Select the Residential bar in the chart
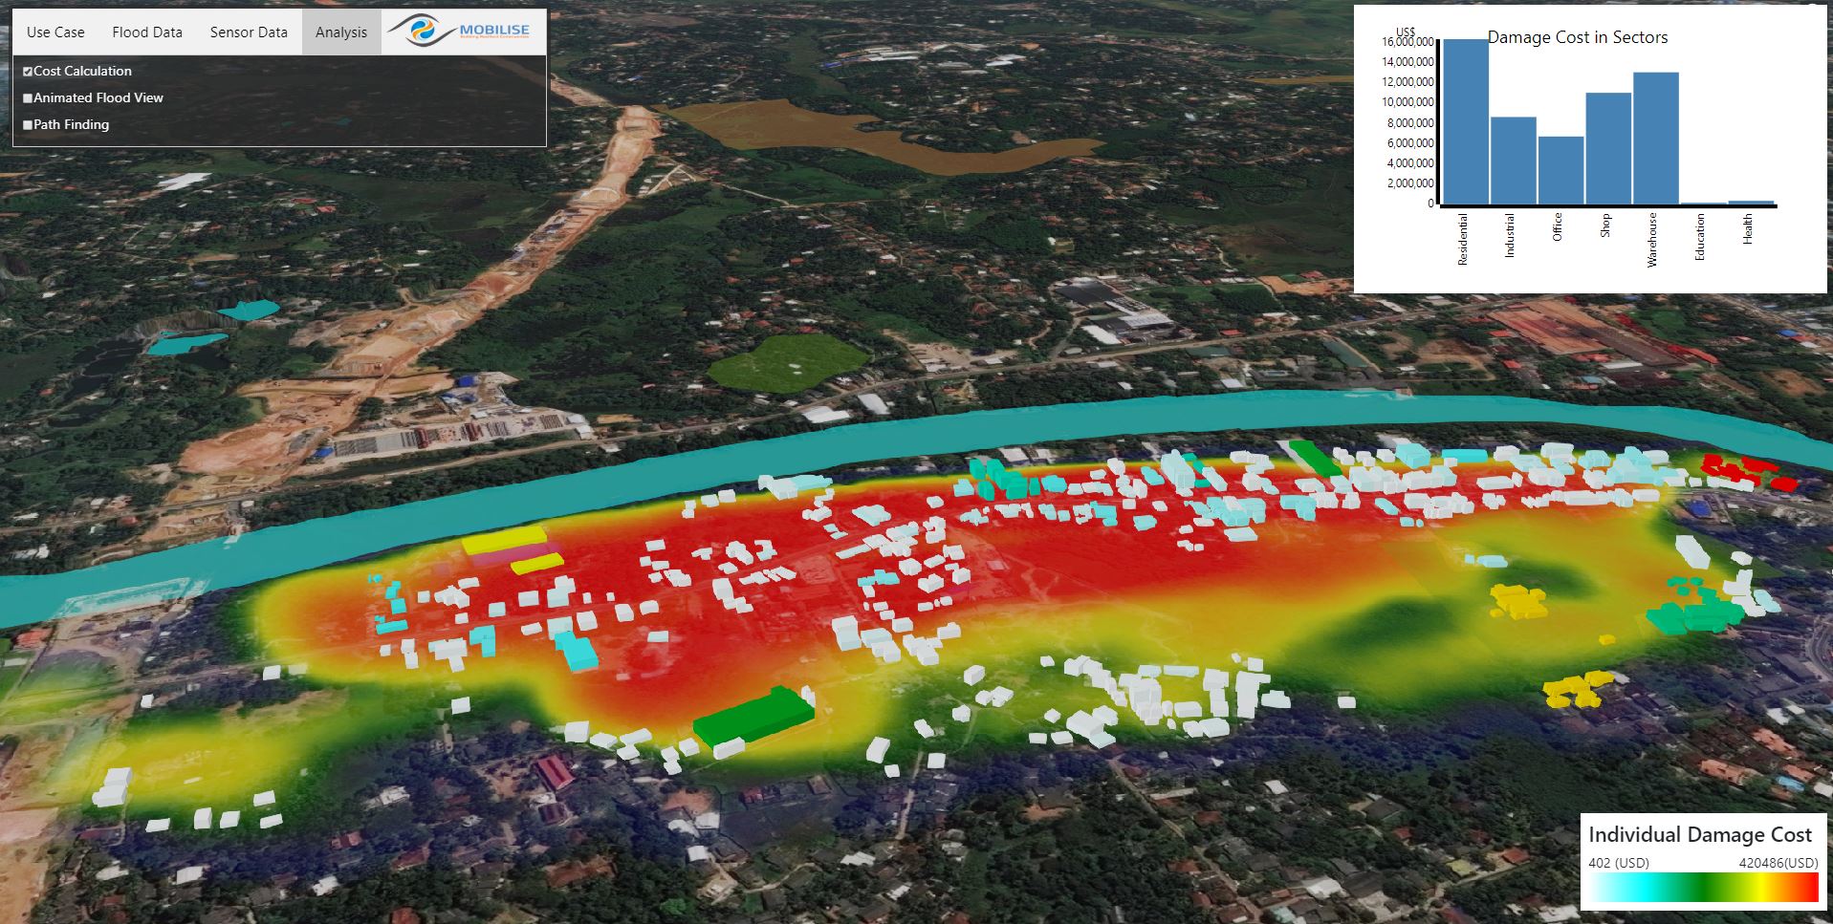 click(1465, 122)
